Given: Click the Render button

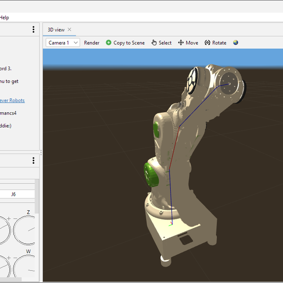Looking at the screenshot, I should pos(92,42).
